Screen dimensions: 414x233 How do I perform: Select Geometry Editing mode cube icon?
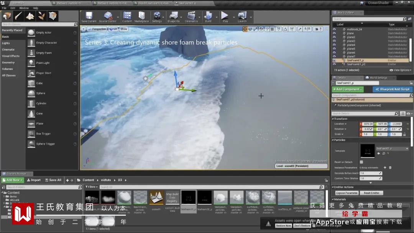click(53, 16)
